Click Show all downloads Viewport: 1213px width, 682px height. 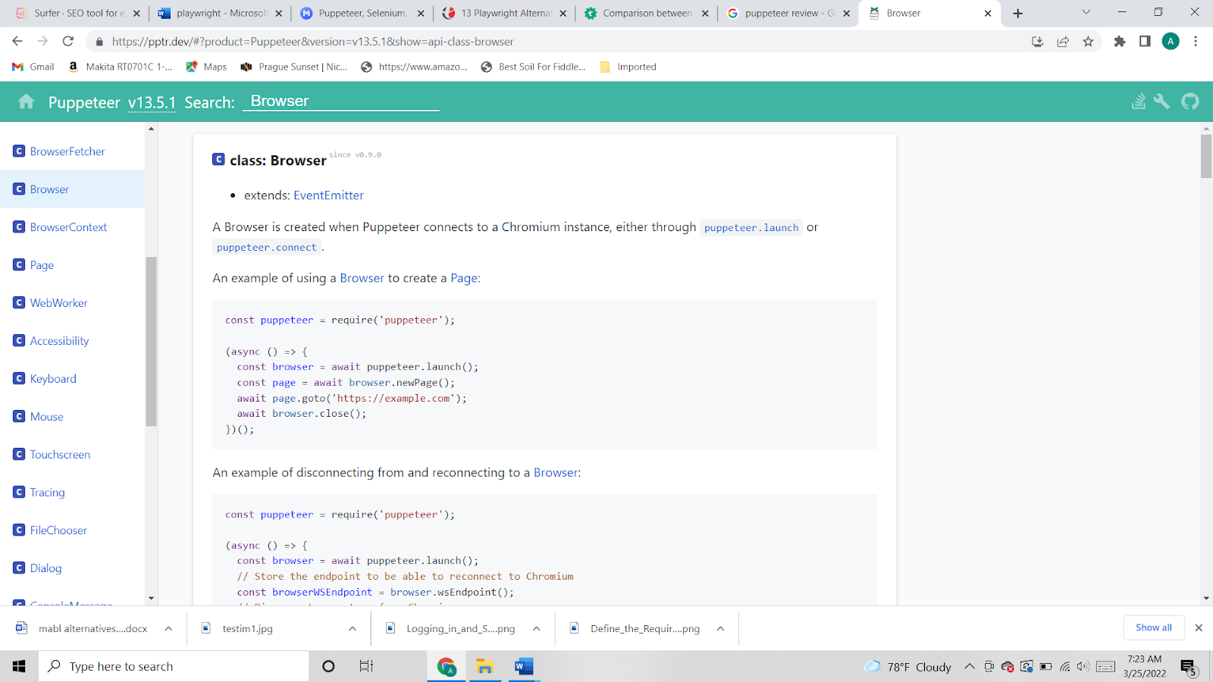click(1153, 627)
